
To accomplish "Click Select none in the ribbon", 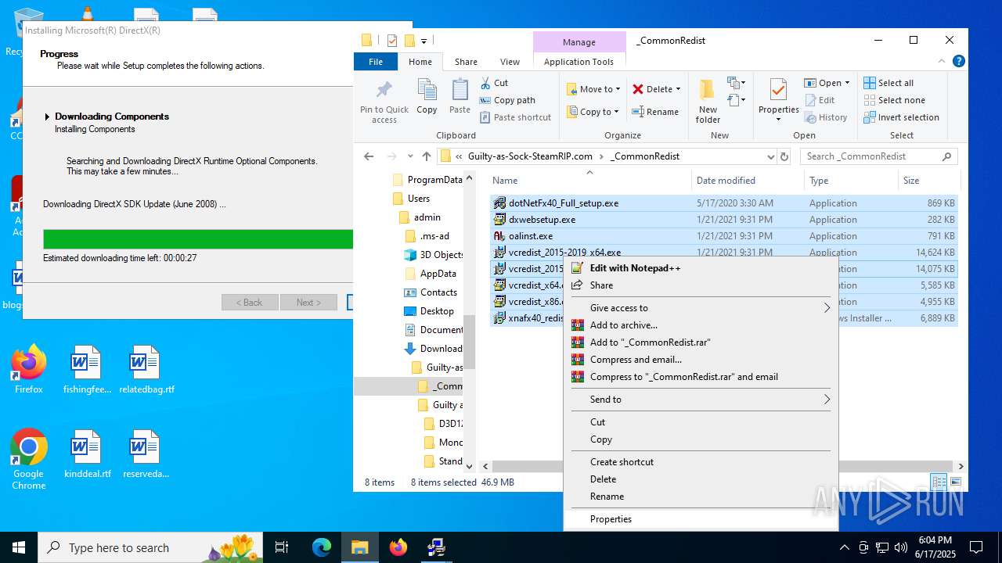I will pyautogui.click(x=894, y=100).
